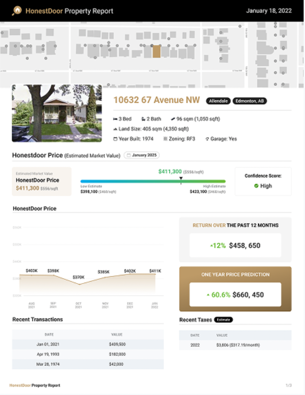Click the green up arrow beside 60.6%
This screenshot has width=305, height=395.
click(x=208, y=295)
